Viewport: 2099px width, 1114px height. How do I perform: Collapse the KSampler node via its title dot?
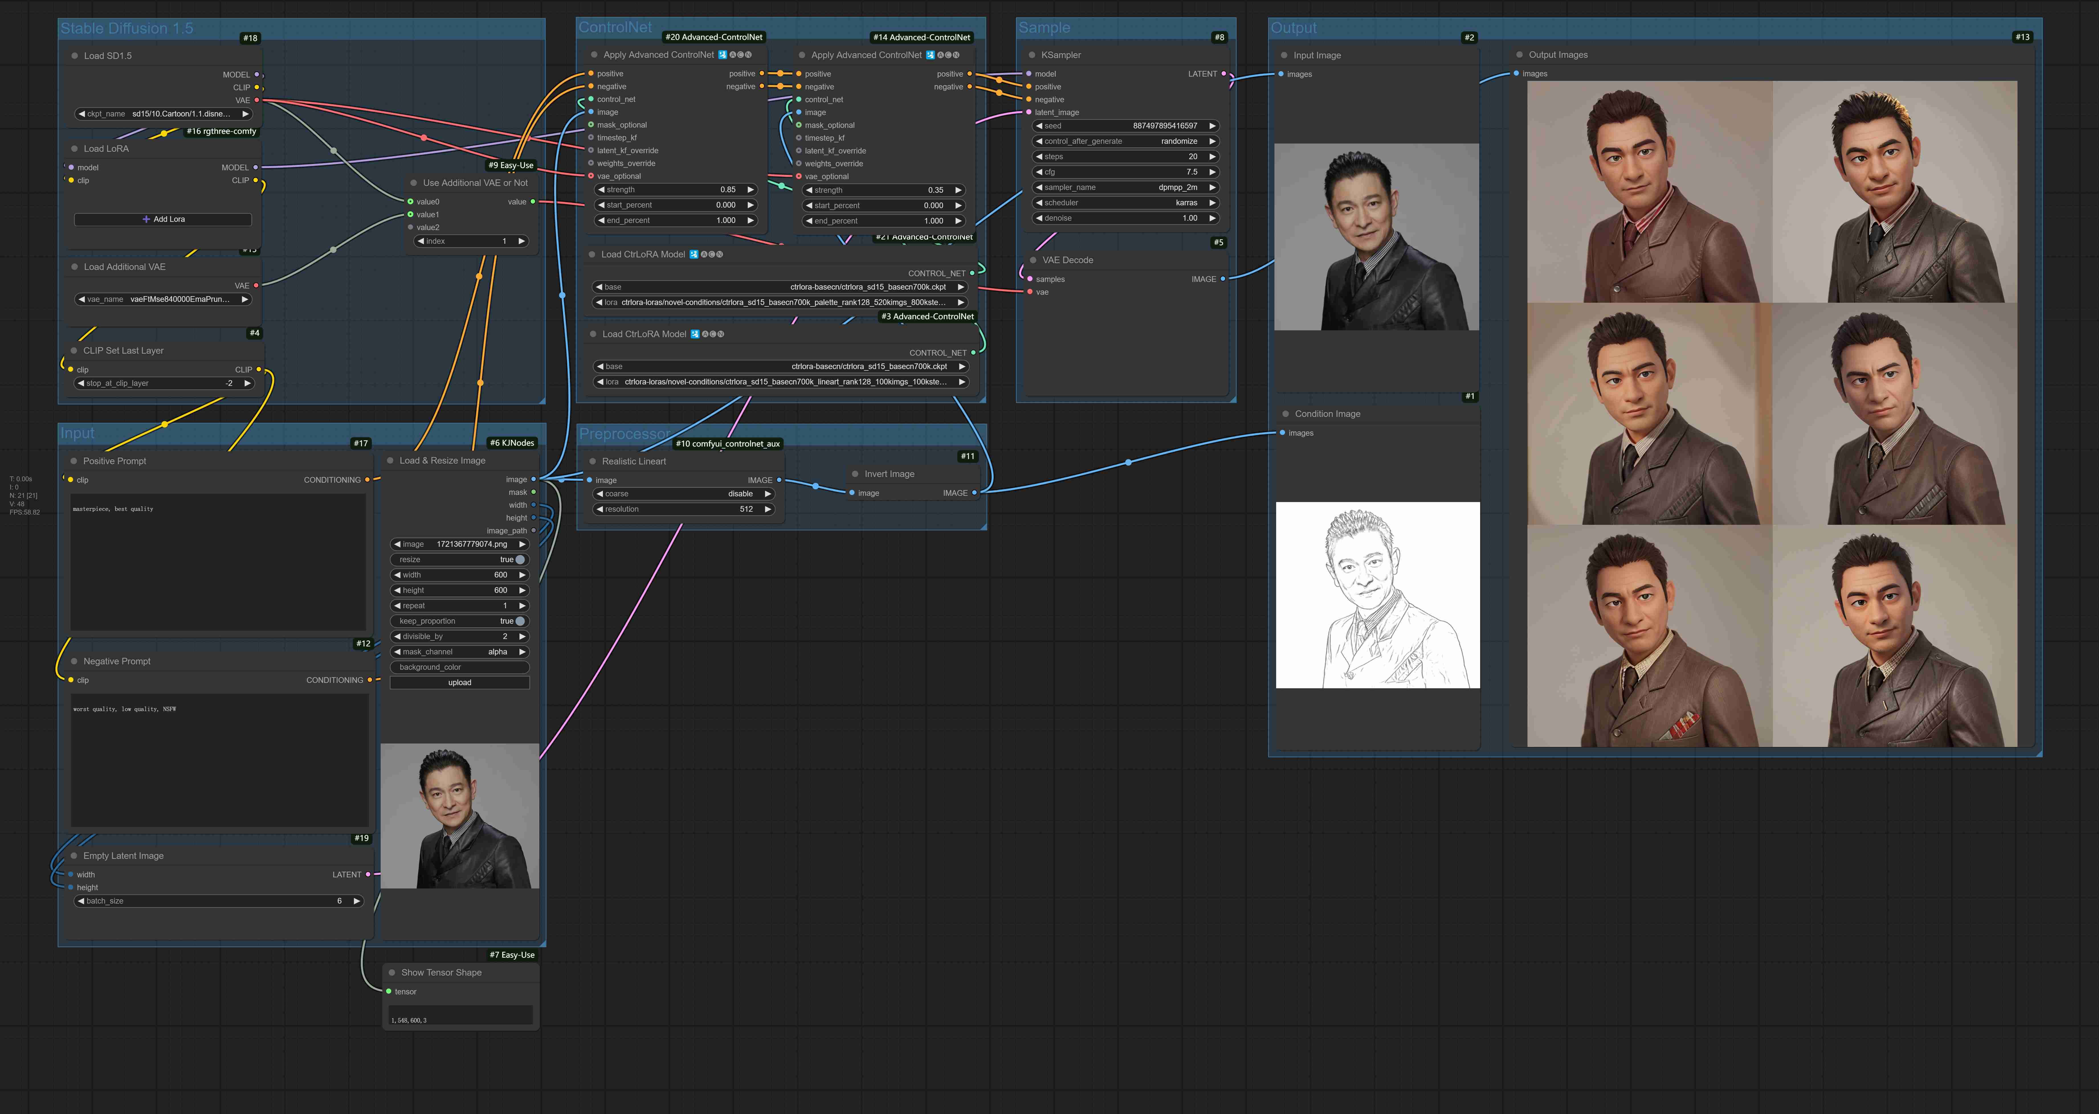1032,55
